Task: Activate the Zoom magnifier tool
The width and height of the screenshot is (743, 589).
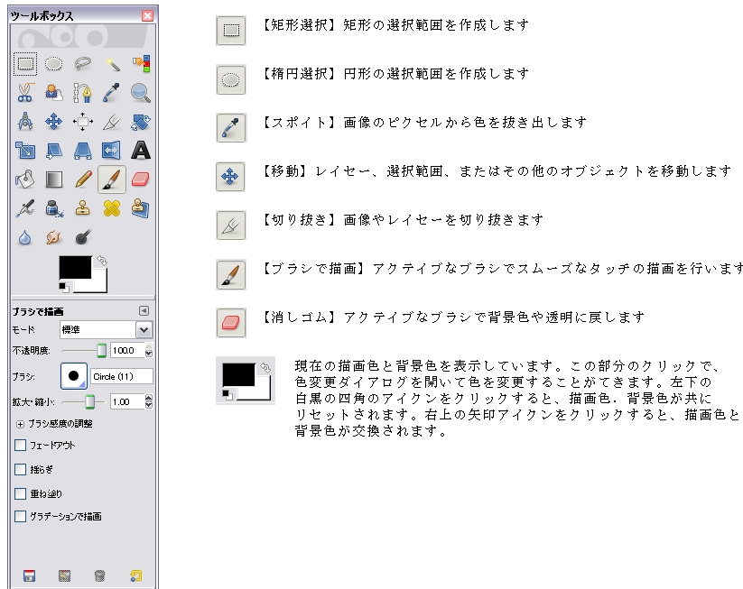Action: tap(140, 92)
